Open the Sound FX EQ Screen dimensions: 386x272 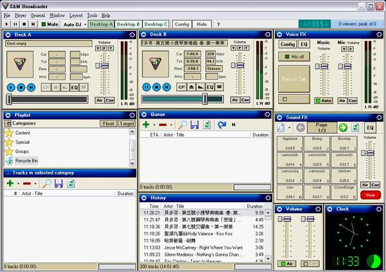pyautogui.click(x=370, y=128)
